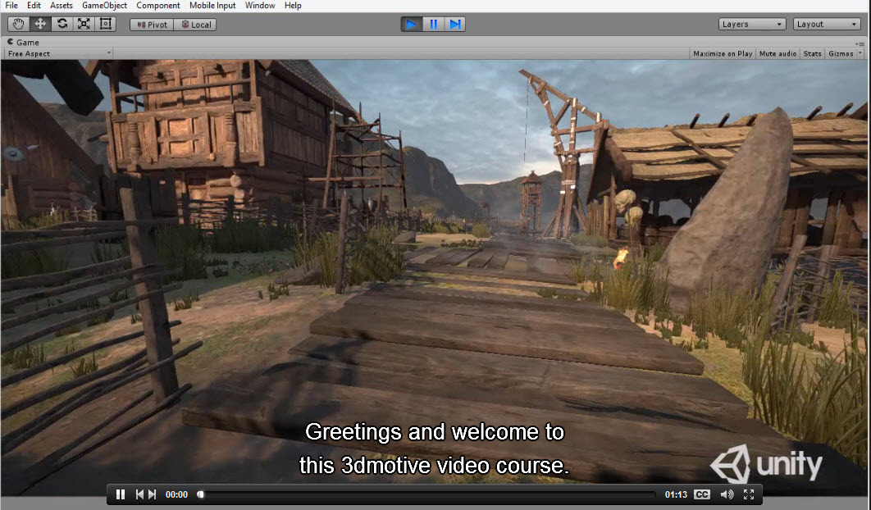Open the Help menu
Image resolution: width=871 pixels, height=510 pixels.
click(293, 6)
